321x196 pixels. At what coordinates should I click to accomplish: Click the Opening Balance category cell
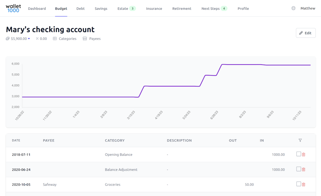(x=118, y=155)
